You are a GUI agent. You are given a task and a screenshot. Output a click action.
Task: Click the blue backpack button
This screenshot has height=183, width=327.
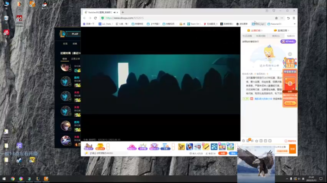point(233,153)
